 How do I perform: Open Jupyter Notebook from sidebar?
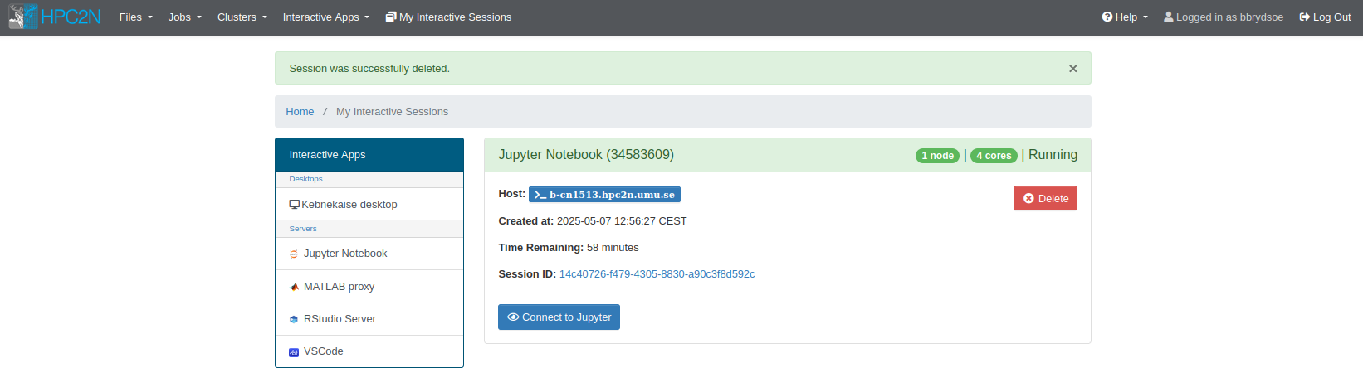tap(369, 254)
